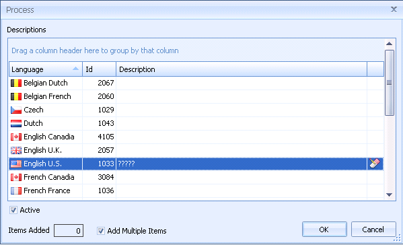The image size is (403, 245).
Task: Uncheck the Active checkbox
Action: [13, 210]
